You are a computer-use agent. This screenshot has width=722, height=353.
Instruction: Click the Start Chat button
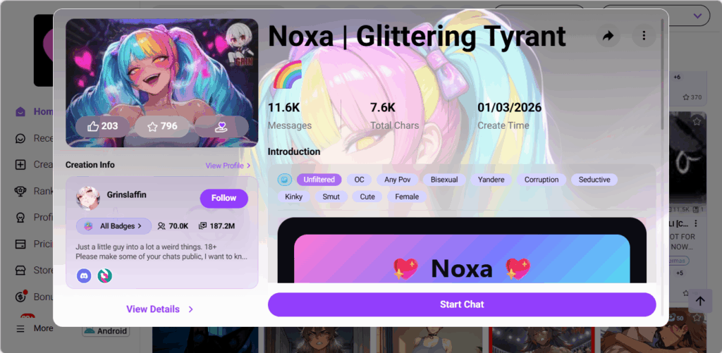point(462,304)
